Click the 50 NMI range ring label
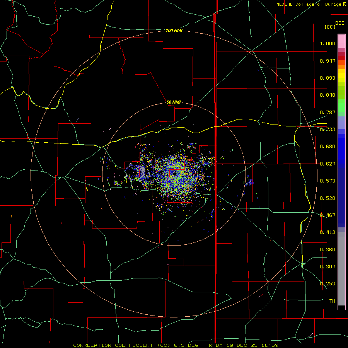This screenshot has height=348, width=348. click(x=174, y=102)
